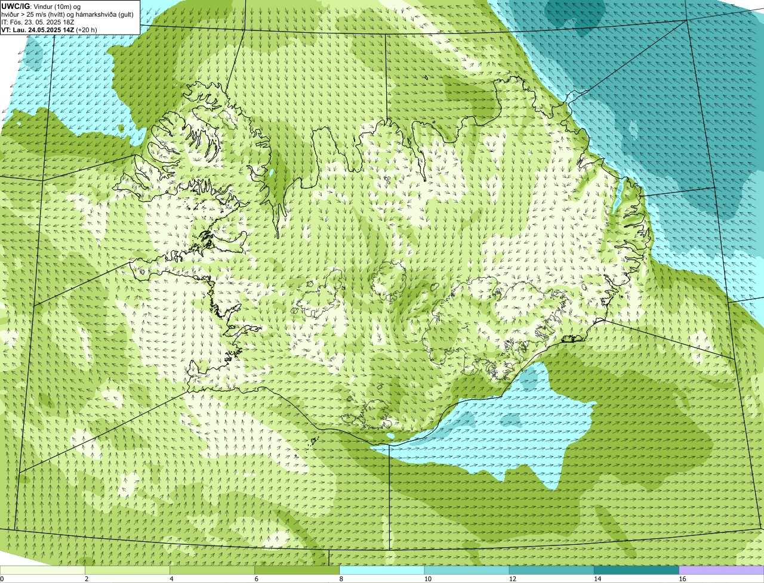This screenshot has width=764, height=583.
Task: Select the 2–4 m/s light green legend swatch
Action: coord(127,570)
